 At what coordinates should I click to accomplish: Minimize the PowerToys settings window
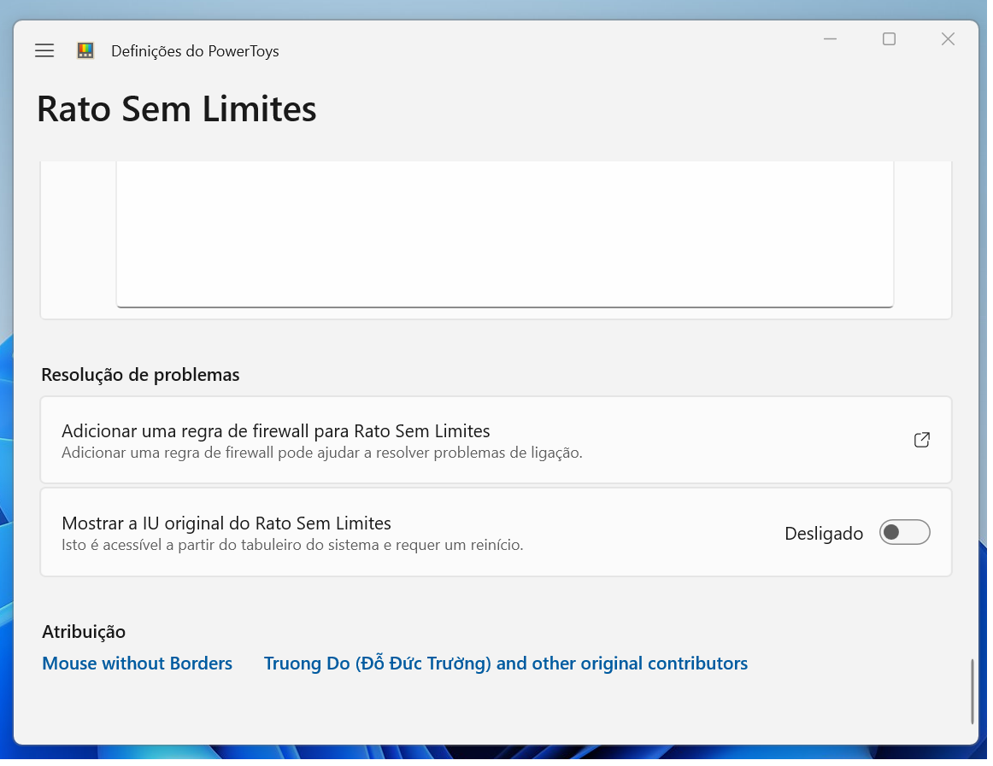[831, 39]
